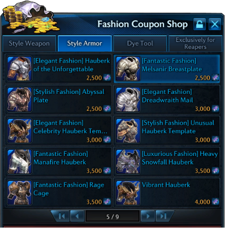Jump to the first shop page
This screenshot has height=228, width=225.
tap(61, 216)
